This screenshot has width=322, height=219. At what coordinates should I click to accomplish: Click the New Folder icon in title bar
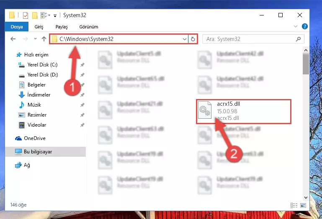(x=35, y=15)
